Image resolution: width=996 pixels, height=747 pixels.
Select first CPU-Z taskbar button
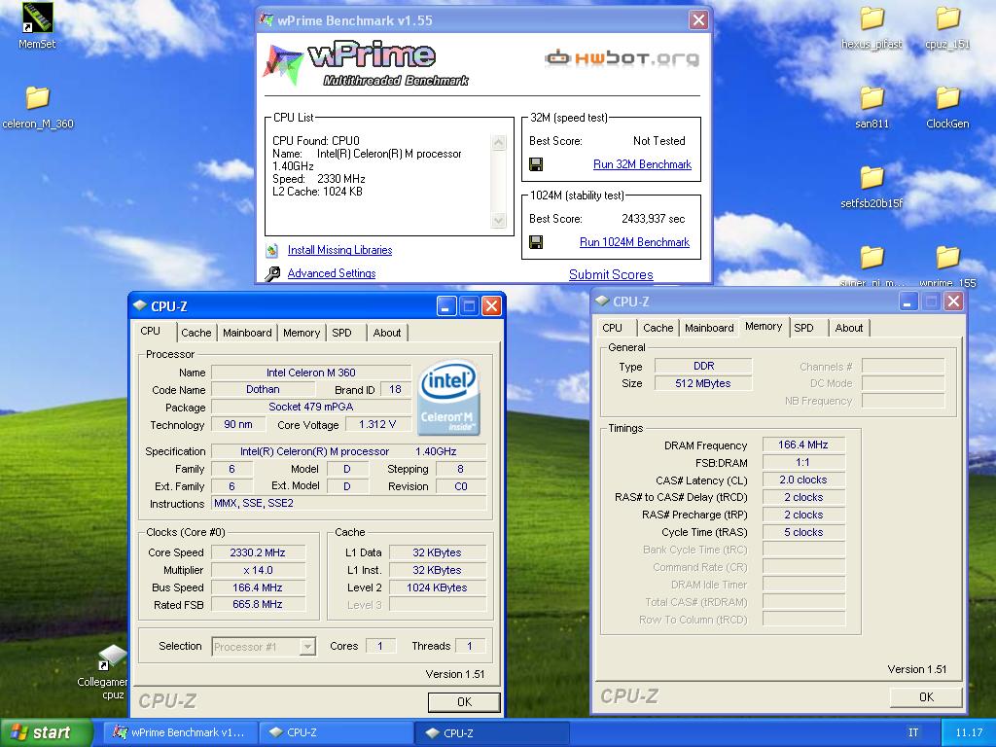[337, 732]
